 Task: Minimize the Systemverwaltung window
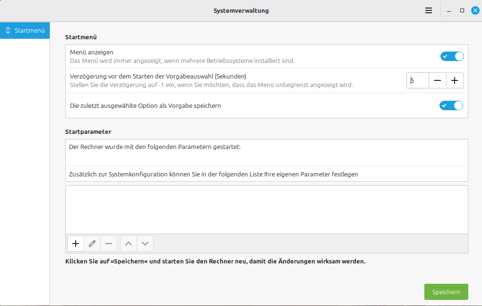point(449,10)
